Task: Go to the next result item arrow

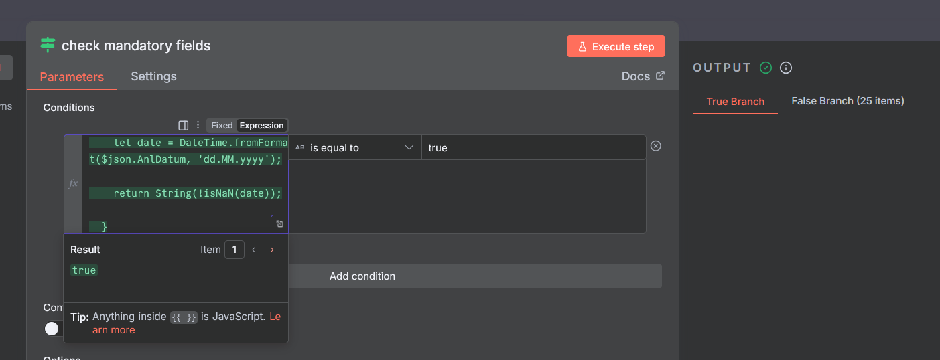Action: (272, 250)
